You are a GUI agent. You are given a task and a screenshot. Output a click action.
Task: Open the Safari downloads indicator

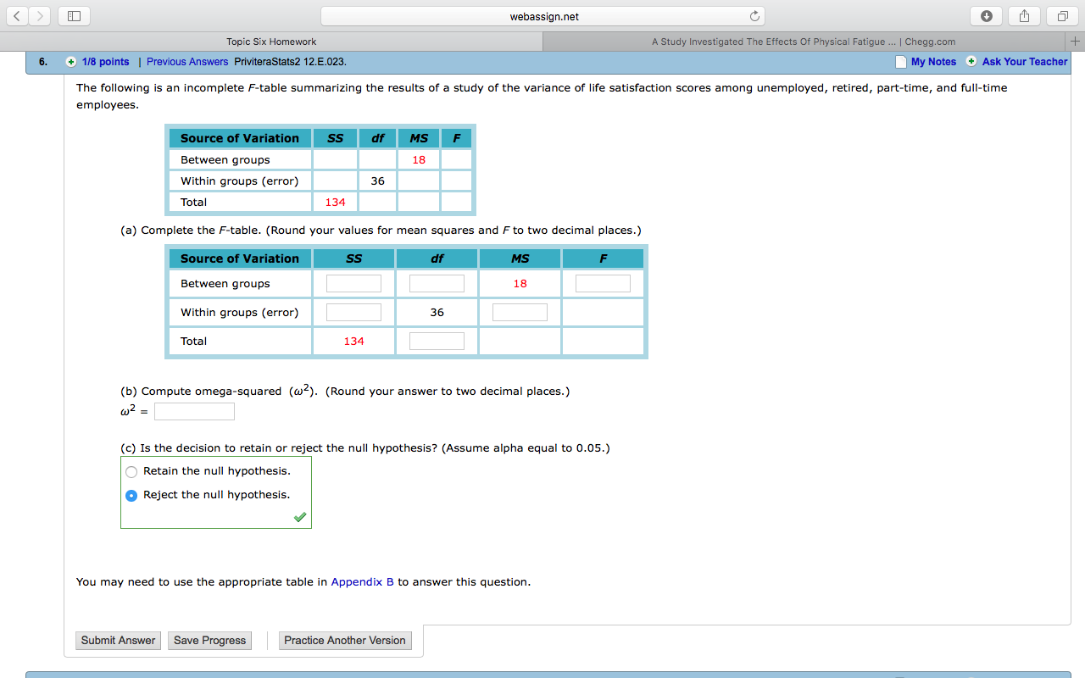tap(986, 15)
